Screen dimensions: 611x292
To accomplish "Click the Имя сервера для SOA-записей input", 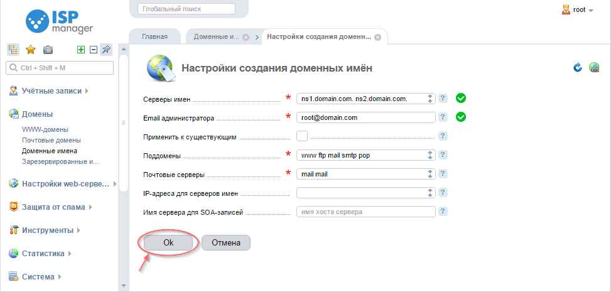I will pyautogui.click(x=365, y=212).
